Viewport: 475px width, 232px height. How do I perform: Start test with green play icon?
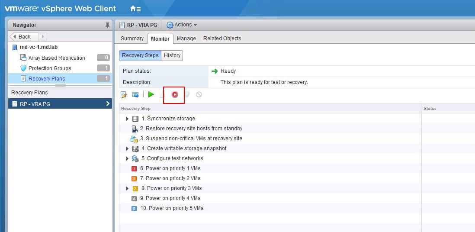point(151,95)
